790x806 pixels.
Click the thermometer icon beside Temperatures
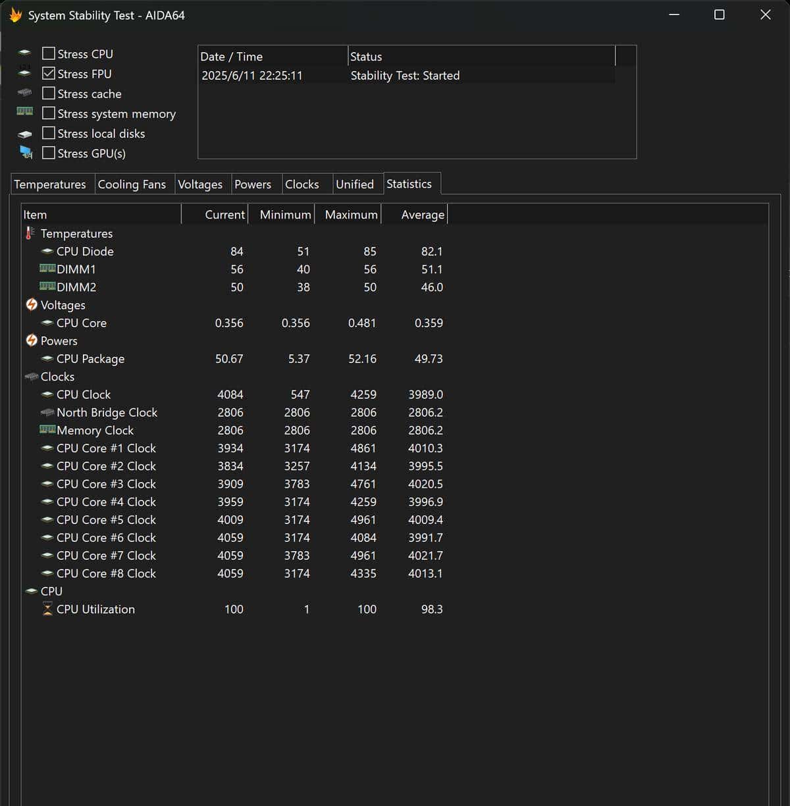(30, 233)
